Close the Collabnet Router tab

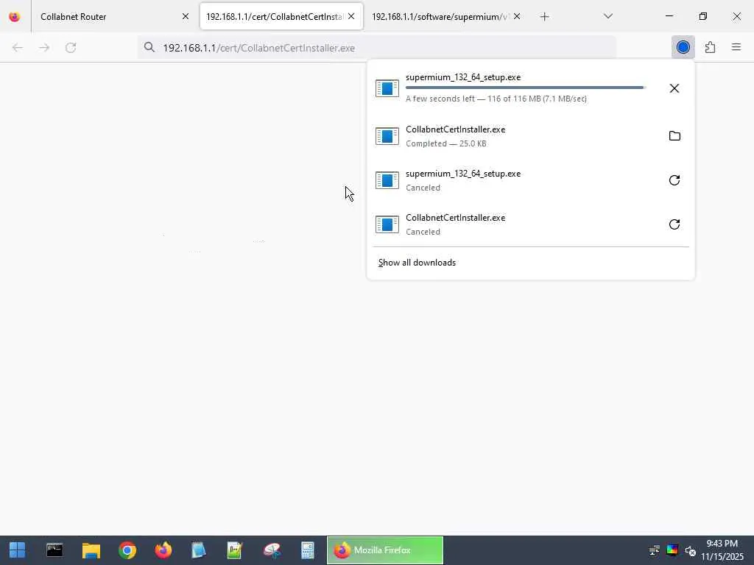point(185,17)
